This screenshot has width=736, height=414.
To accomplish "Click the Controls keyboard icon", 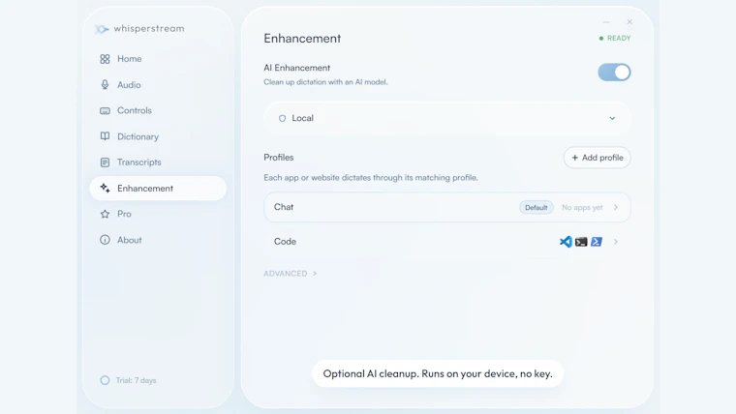I will [105, 110].
